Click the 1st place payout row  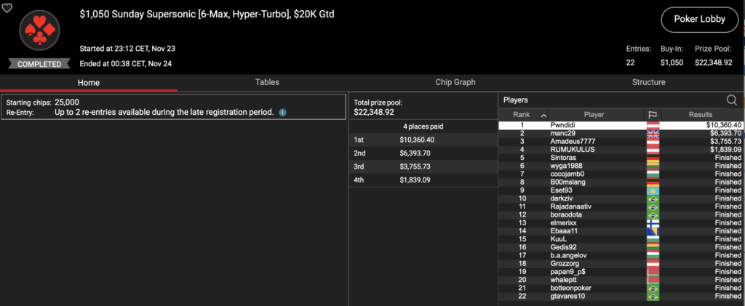422,140
